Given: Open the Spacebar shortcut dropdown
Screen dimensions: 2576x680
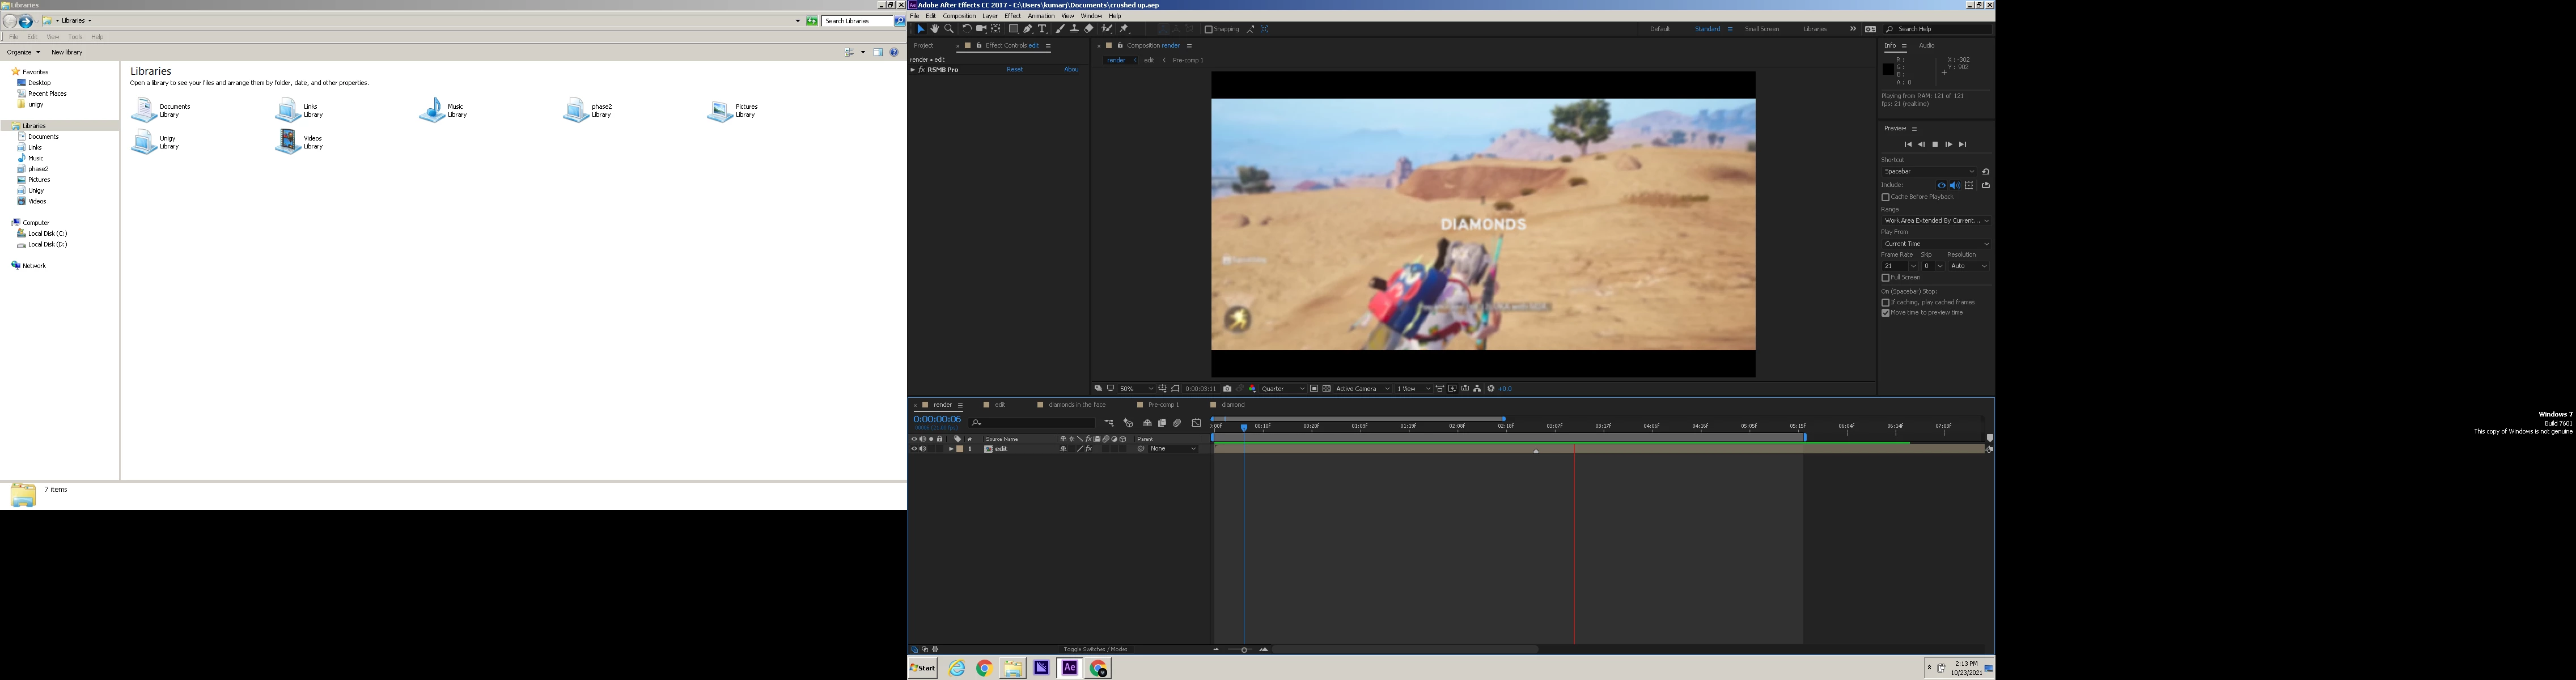Looking at the screenshot, I should 1928,172.
